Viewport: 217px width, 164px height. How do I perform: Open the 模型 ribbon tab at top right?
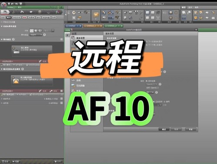pos(184,7)
